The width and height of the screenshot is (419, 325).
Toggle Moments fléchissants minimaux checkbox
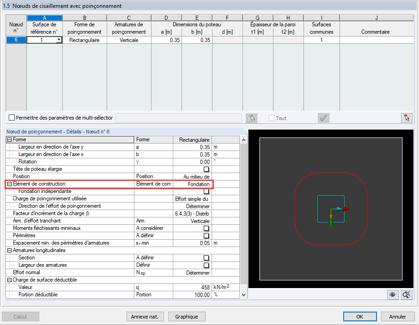coord(206,229)
